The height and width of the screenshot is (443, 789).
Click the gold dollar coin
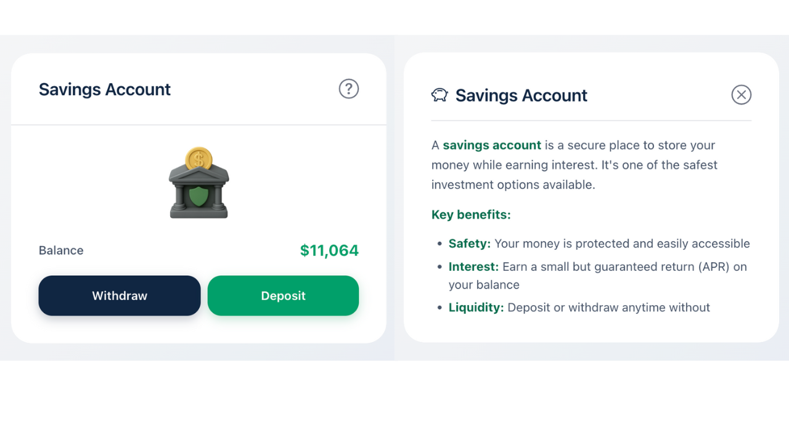(x=198, y=159)
